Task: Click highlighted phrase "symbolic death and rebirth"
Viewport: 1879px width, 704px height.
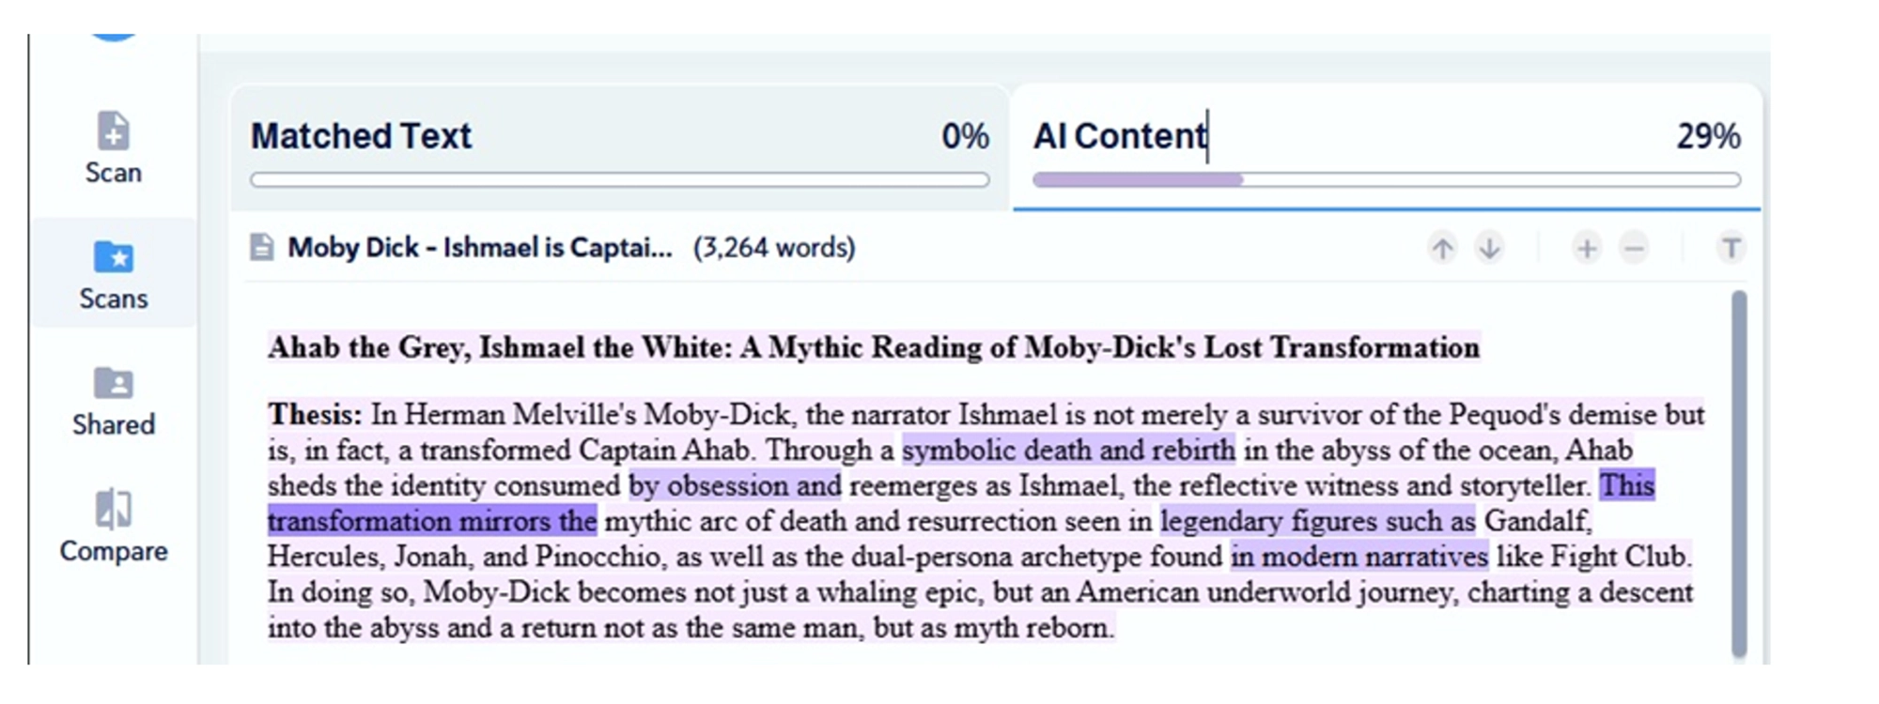Action: pos(1068,451)
